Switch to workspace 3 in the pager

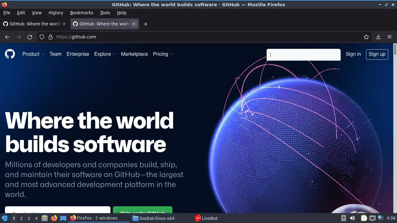coord(29,218)
